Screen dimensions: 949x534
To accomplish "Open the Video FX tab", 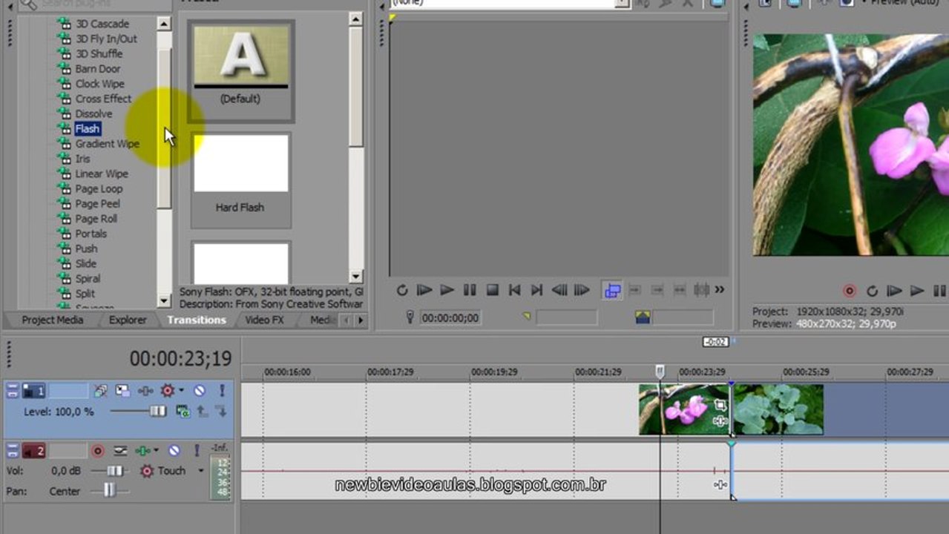I will click(x=265, y=320).
